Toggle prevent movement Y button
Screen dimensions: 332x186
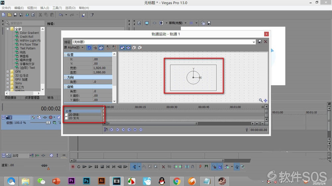point(114,48)
